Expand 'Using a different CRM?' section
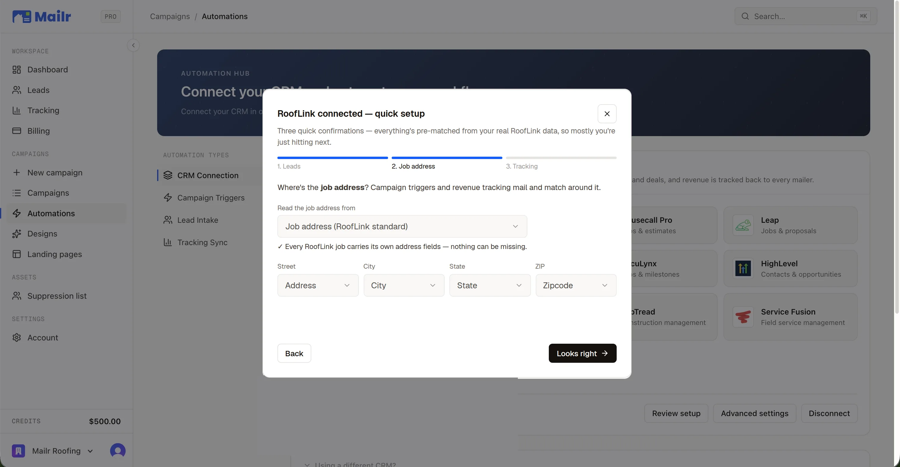 (x=350, y=464)
